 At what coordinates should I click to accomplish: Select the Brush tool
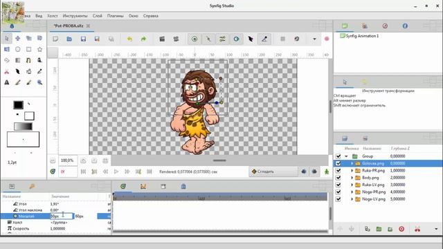[29, 82]
